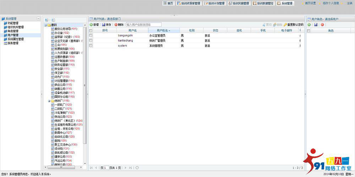Click the refresh icon in pagination bar
This screenshot has height=177, width=355.
(137, 168)
